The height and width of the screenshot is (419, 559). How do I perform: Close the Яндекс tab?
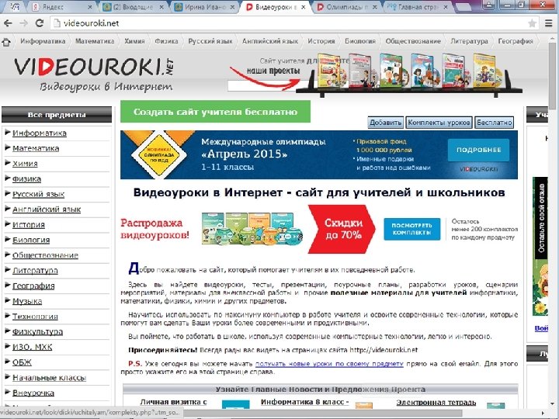tap(89, 7)
